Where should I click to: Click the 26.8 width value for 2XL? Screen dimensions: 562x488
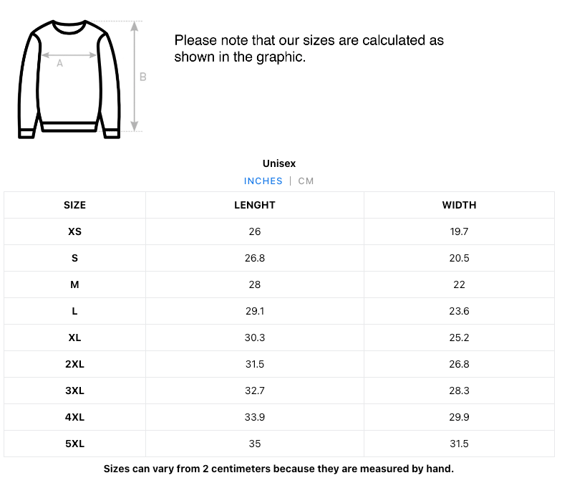pos(459,364)
